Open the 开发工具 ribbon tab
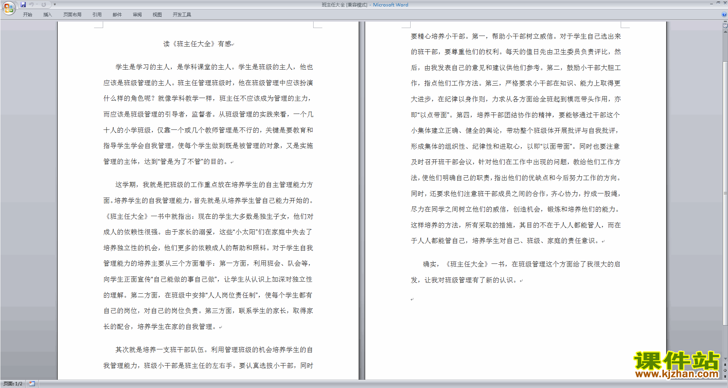 click(182, 14)
